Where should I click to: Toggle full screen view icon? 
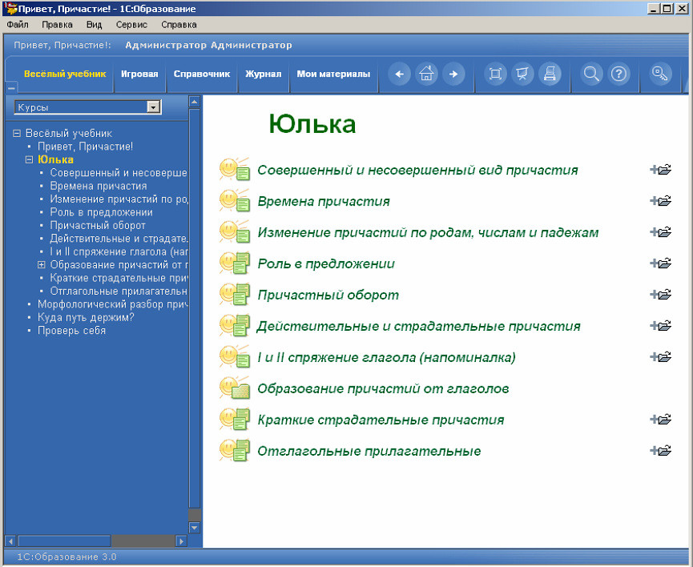pos(495,74)
